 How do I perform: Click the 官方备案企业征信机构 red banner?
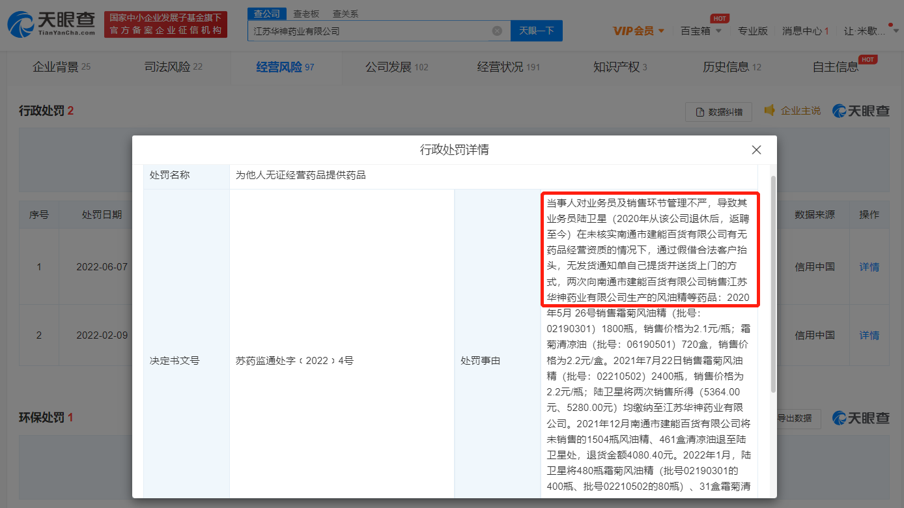pyautogui.click(x=165, y=24)
